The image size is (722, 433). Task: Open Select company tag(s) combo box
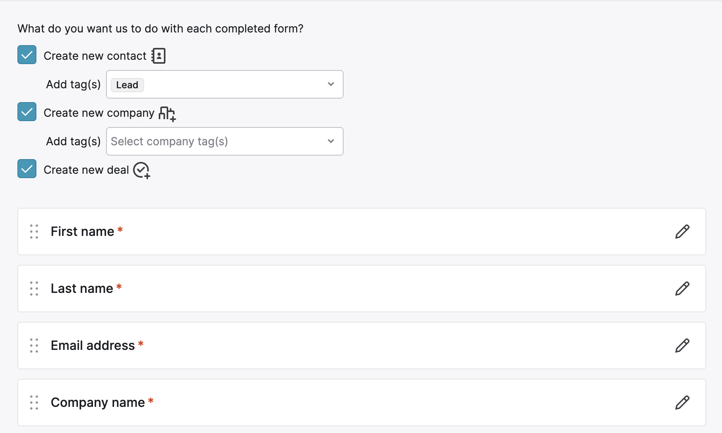(225, 141)
